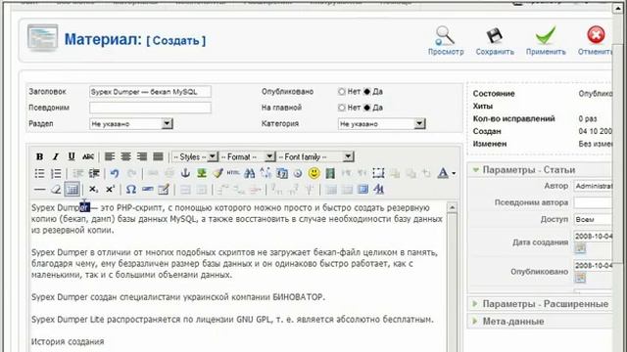Set Опубликовано to Нет
The image size is (627, 352).
342,91
